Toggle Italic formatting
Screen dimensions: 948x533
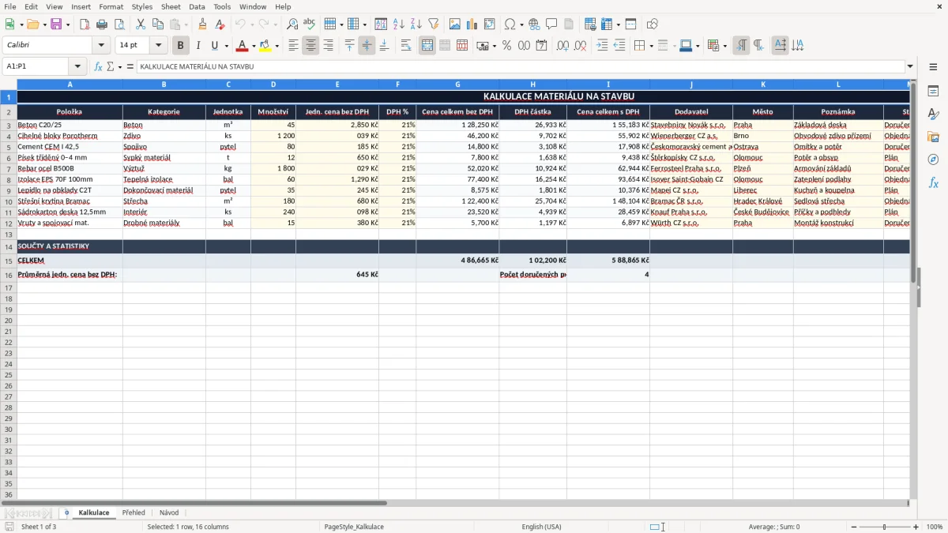coord(198,46)
